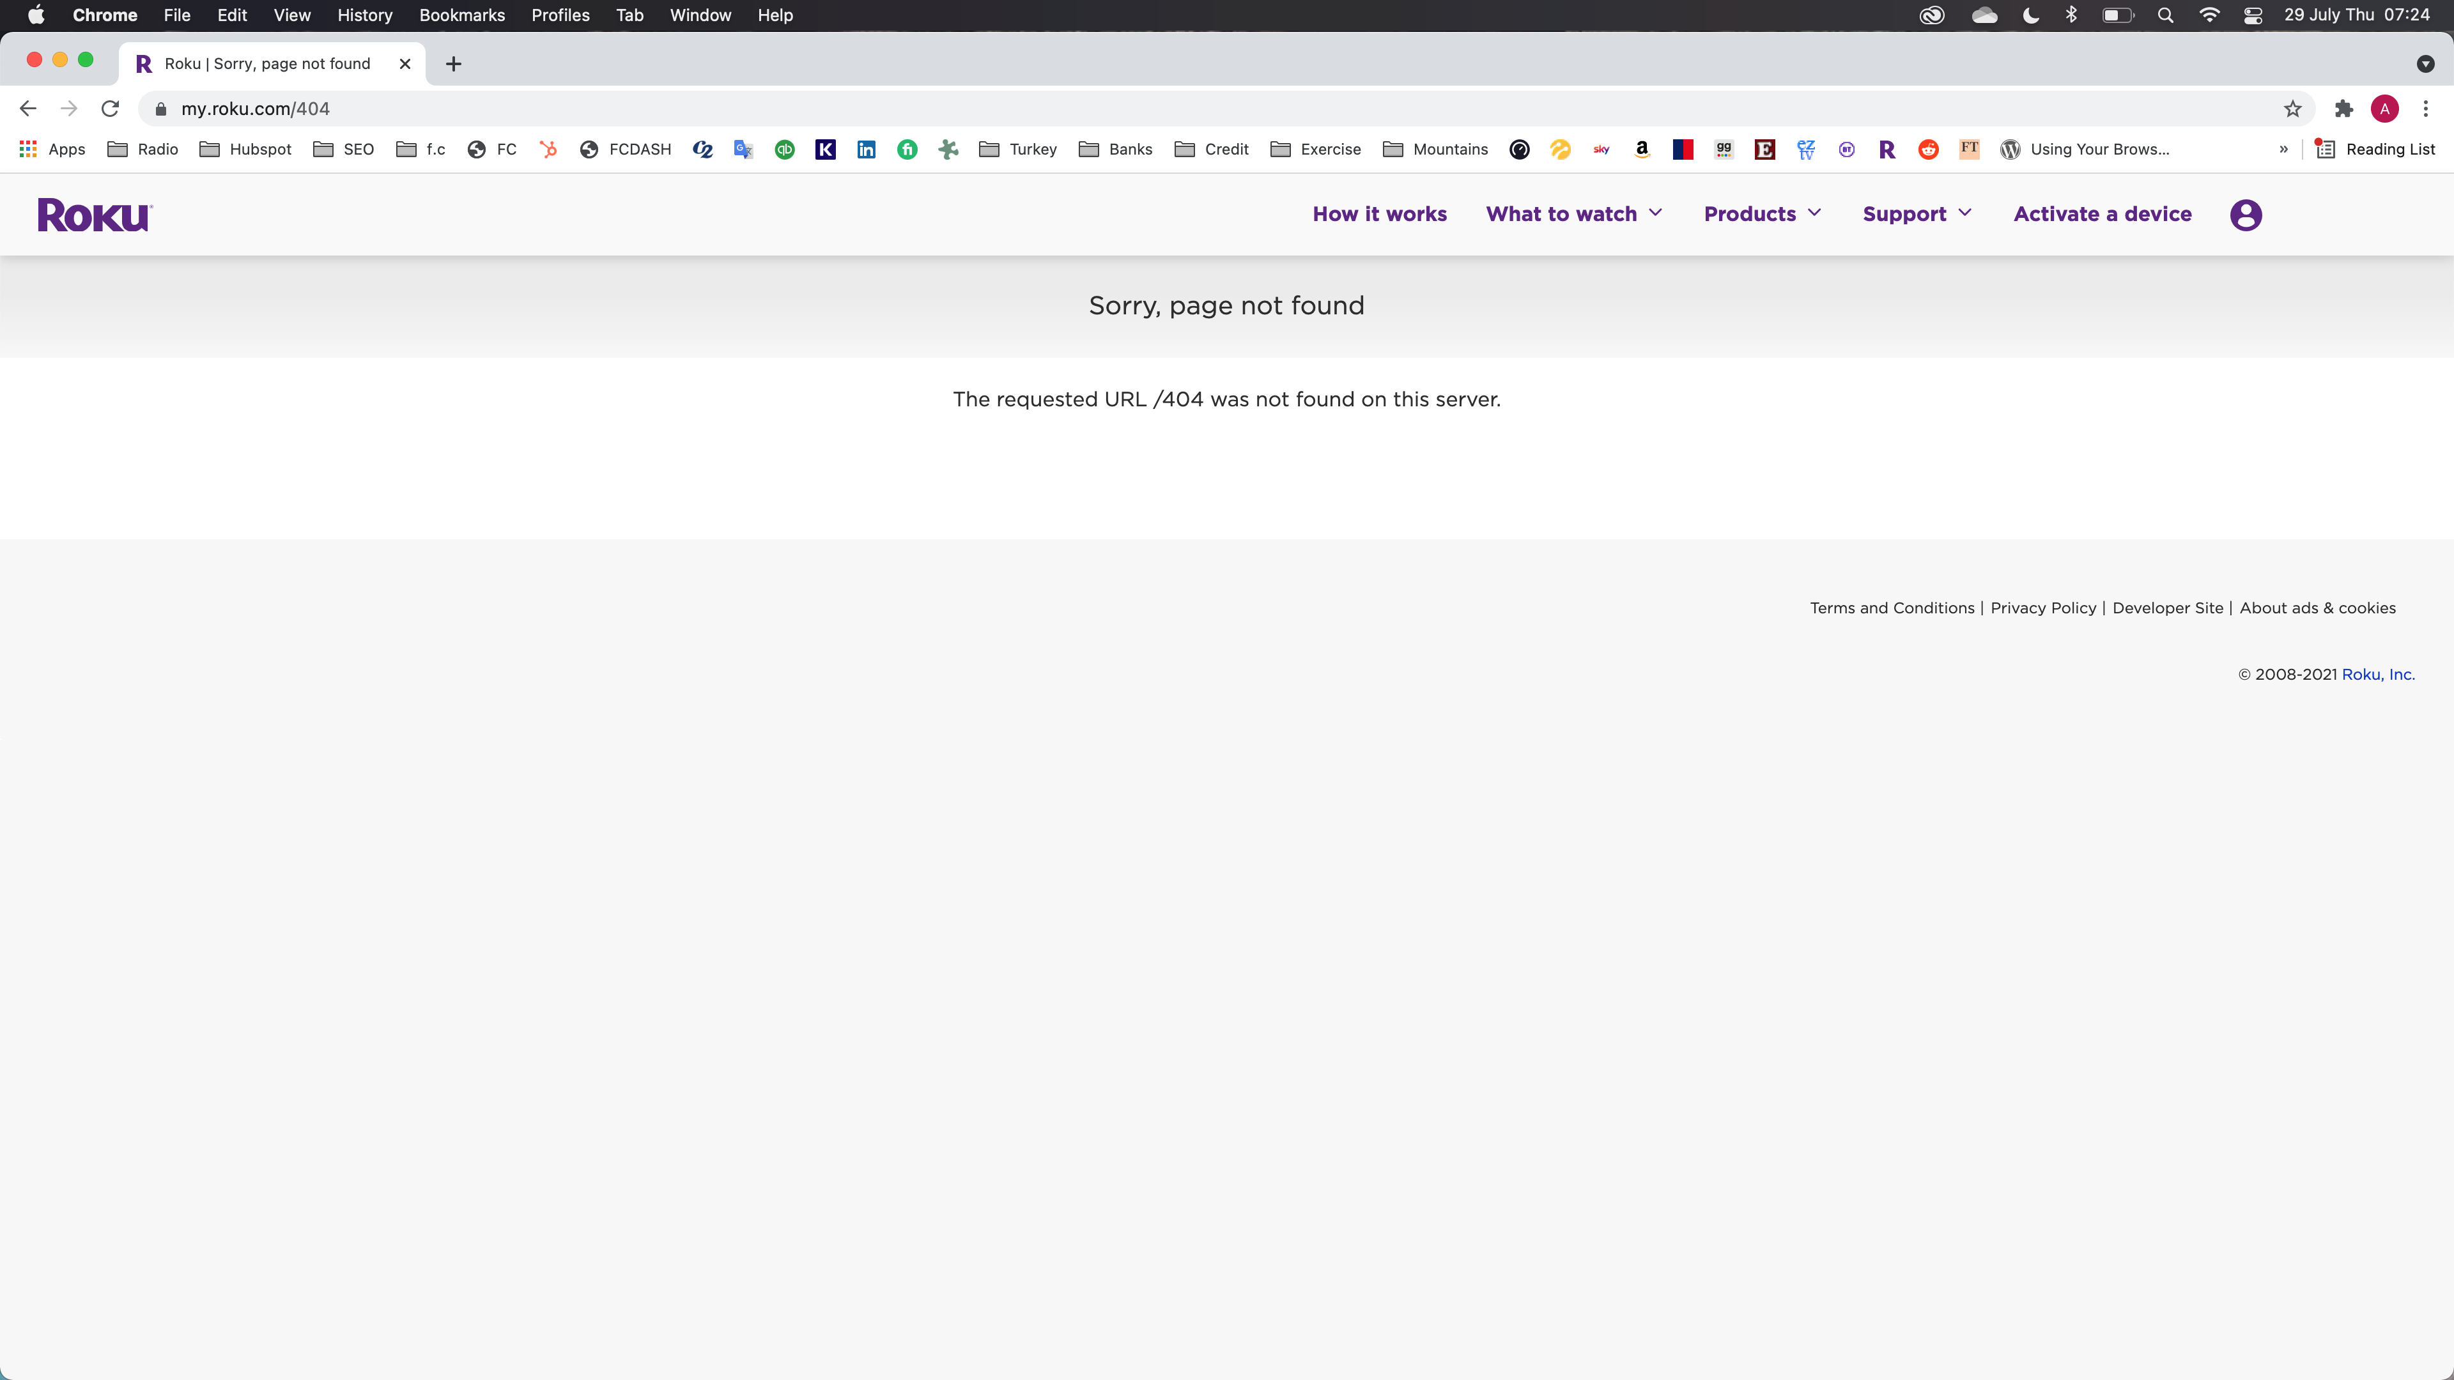Open the tab search arrow button
The image size is (2454, 1380).
(2425, 64)
